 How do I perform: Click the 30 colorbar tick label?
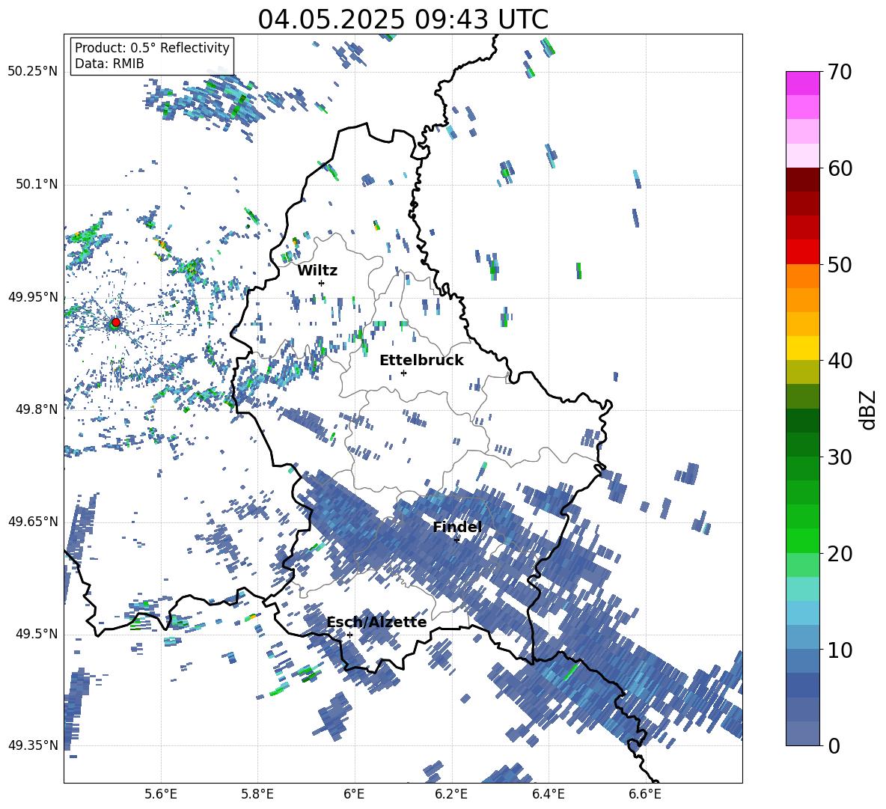click(x=840, y=457)
